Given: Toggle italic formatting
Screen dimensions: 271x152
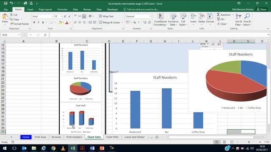Looking at the screenshot, I should click(39, 22).
